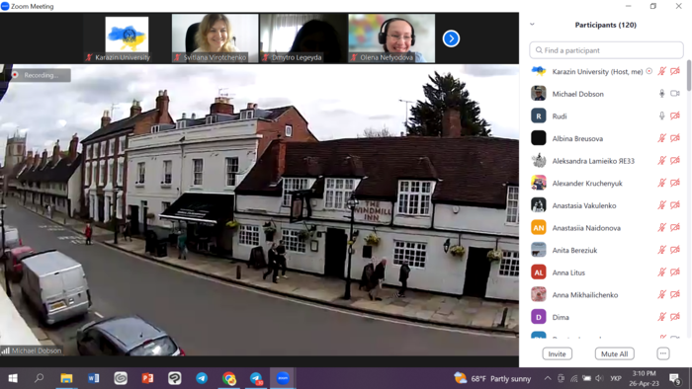Select Rudi's R avatar

pyautogui.click(x=539, y=116)
